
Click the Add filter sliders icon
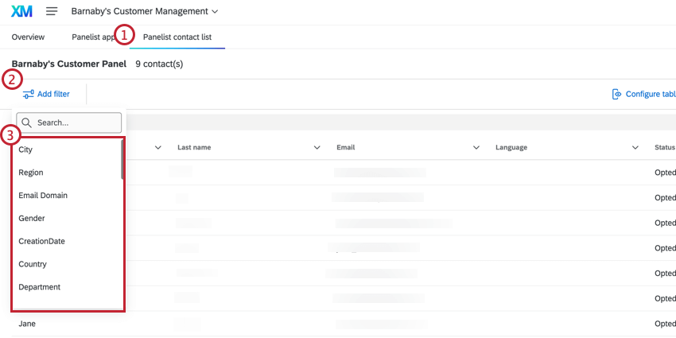(29, 94)
